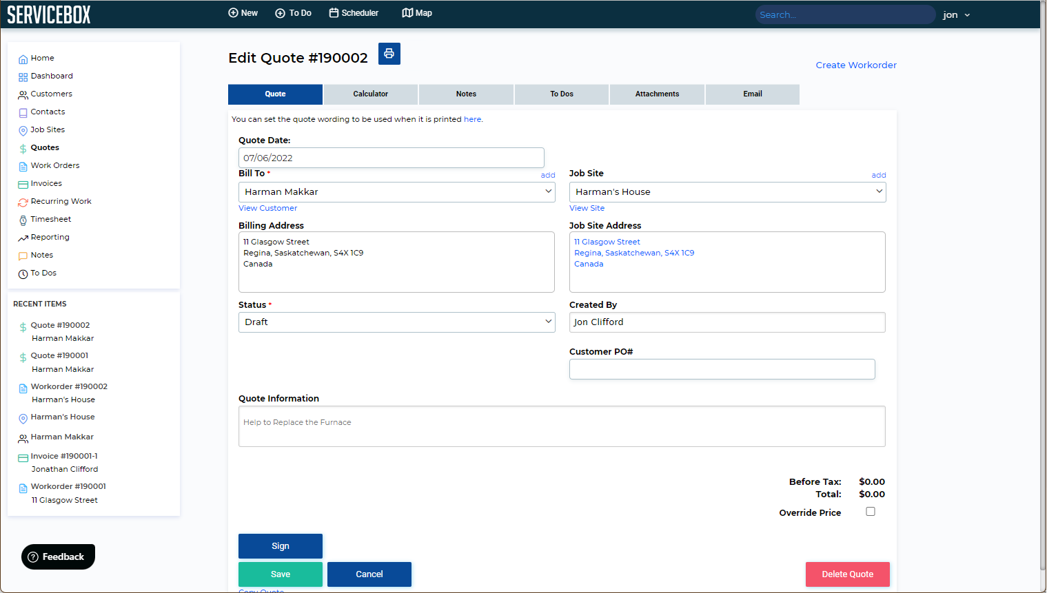
Task: Click the top Search box
Action: coord(845,14)
